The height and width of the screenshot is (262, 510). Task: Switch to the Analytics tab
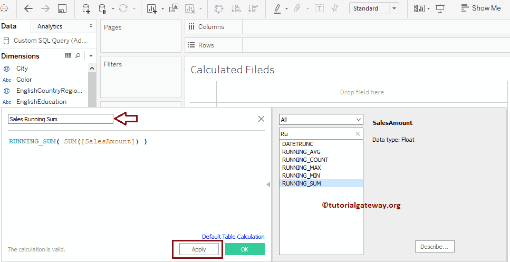pos(50,26)
